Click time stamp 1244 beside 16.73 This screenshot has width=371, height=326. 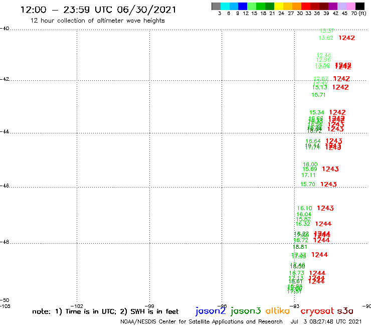pos(317,273)
